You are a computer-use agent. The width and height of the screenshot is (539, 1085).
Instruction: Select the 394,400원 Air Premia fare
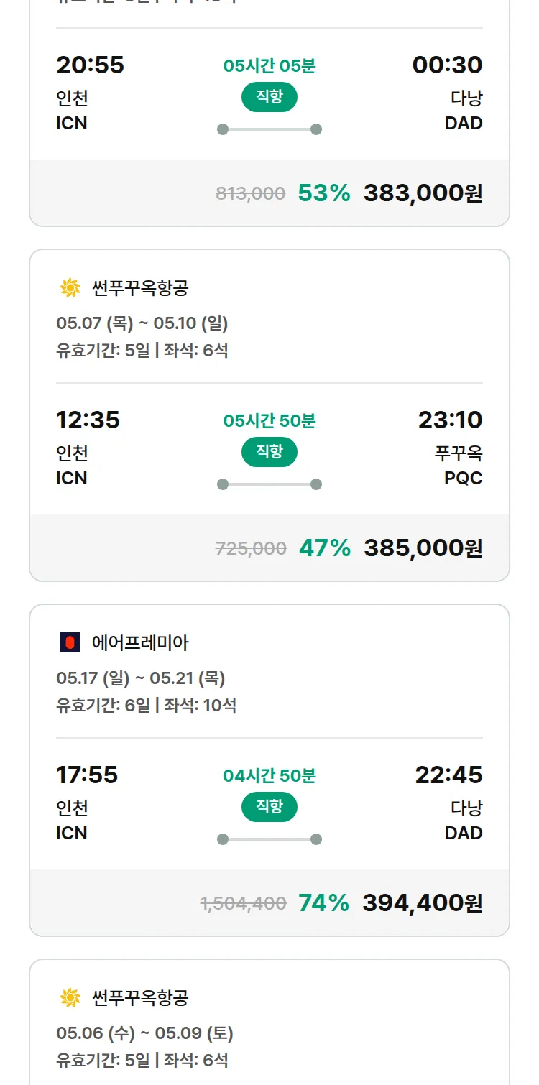(x=422, y=902)
